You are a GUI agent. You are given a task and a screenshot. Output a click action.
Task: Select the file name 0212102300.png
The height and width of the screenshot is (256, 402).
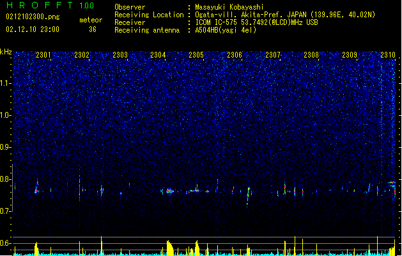pos(33,17)
